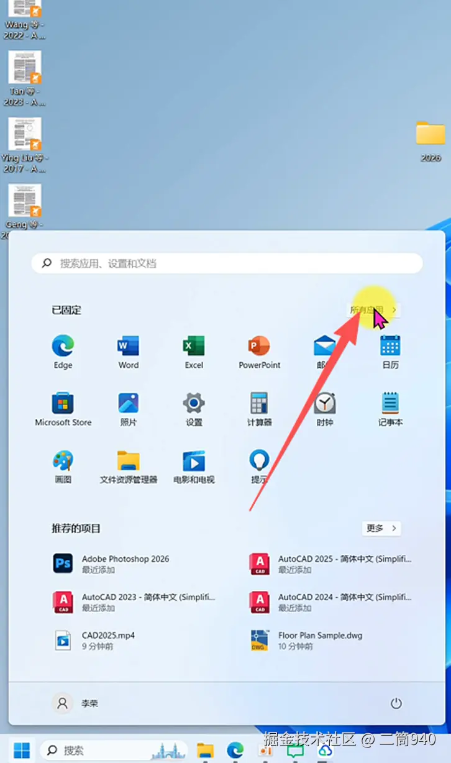Screen dimensions: 451x763
Task: Select the Ying Liu 等 - 2017 desktop file
Action: point(24,145)
